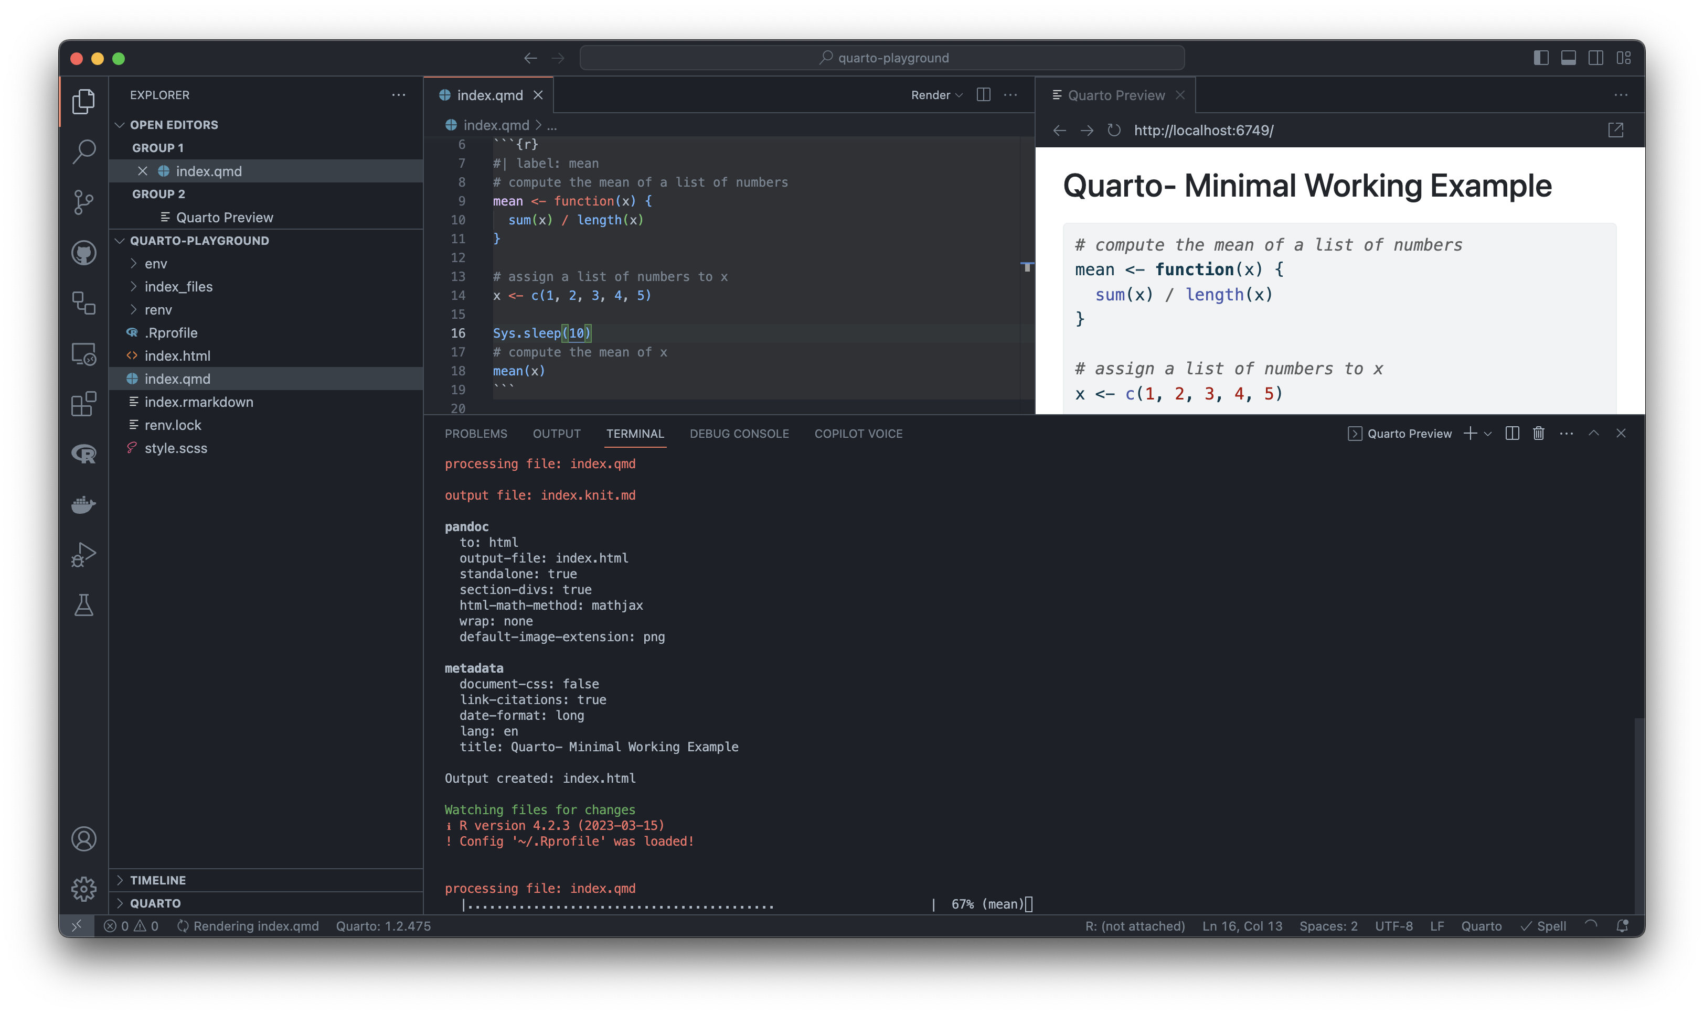Open the Search view in activity bar
Viewport: 1704px width, 1015px height.
83,151
